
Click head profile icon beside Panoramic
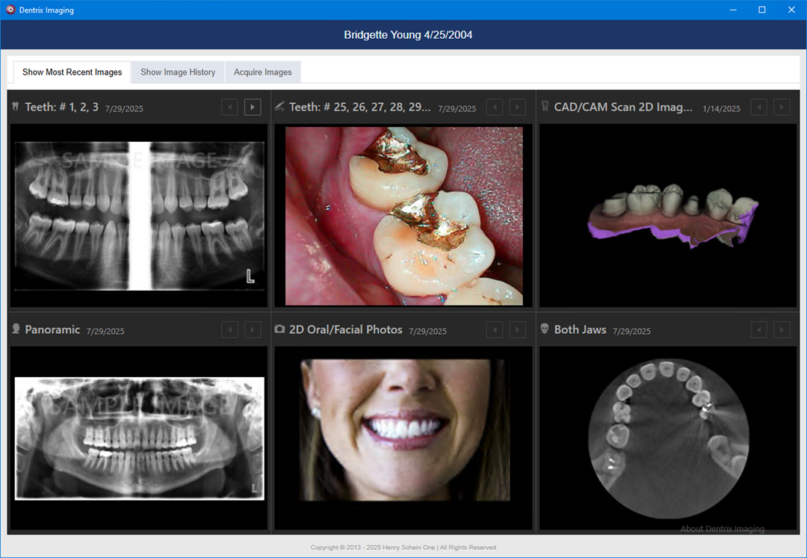[16, 329]
